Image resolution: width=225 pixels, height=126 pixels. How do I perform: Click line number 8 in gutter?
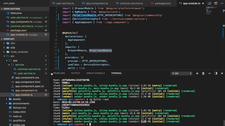click(56, 33)
